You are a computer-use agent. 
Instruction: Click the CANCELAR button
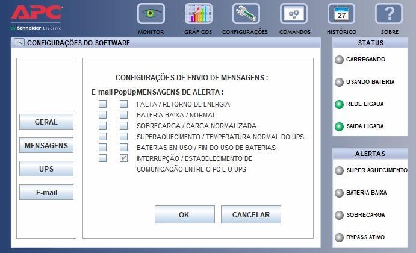(251, 214)
